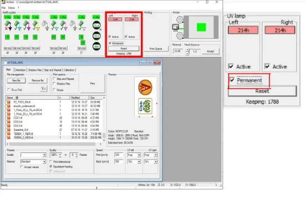Click the horizontal scrollbar of the file list
The height and width of the screenshot is (200, 306).
[52, 144]
